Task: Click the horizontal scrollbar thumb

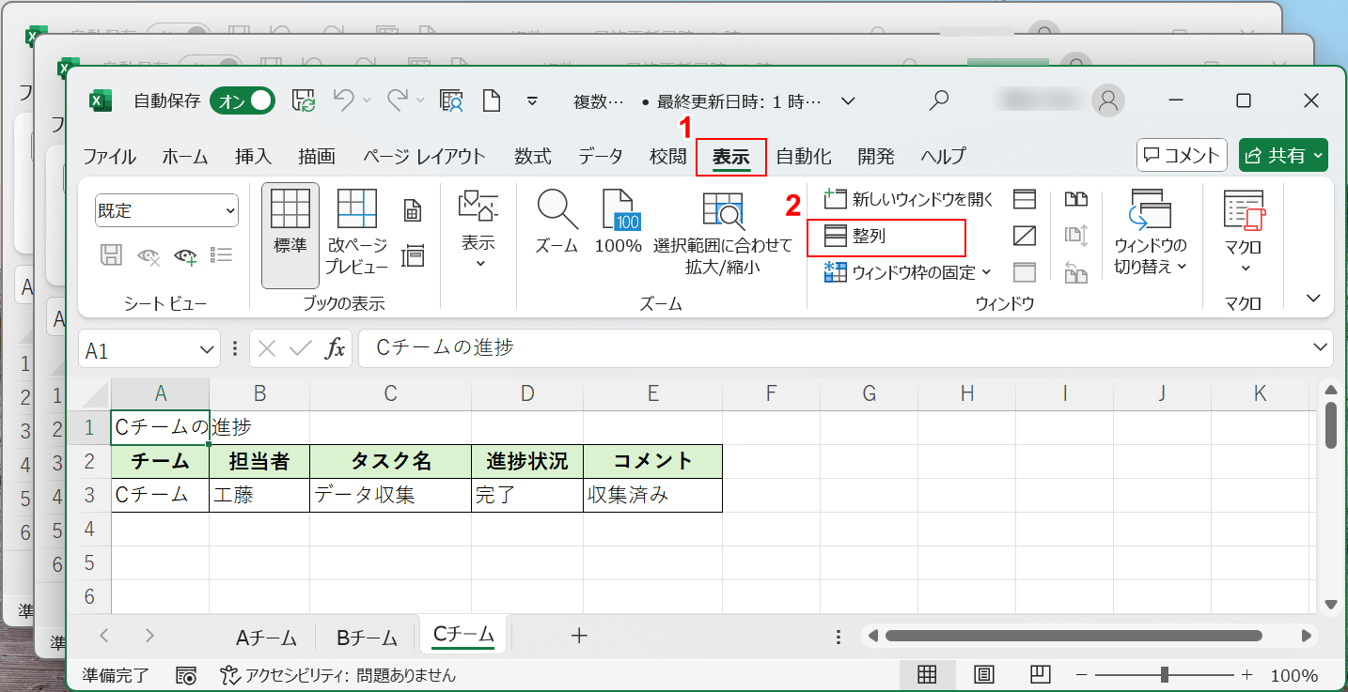Action: pyautogui.click(x=1074, y=636)
